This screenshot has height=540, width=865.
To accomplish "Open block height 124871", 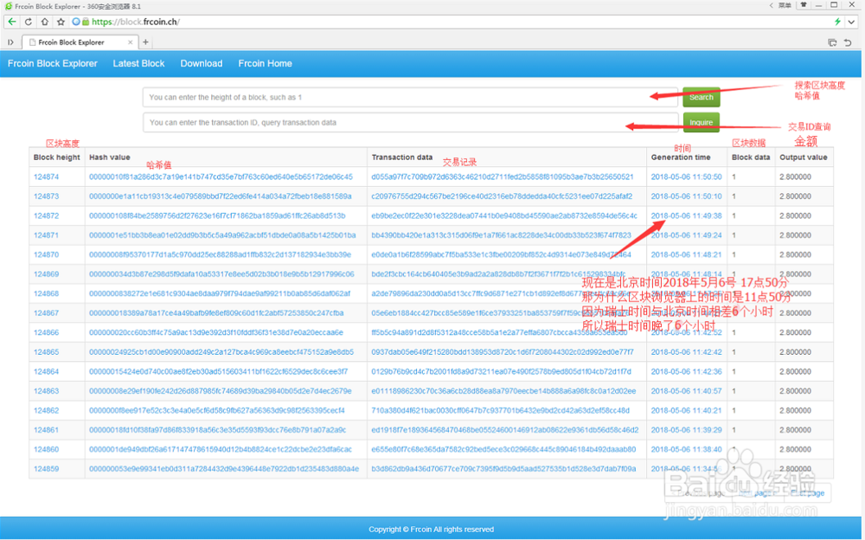I will [46, 235].
